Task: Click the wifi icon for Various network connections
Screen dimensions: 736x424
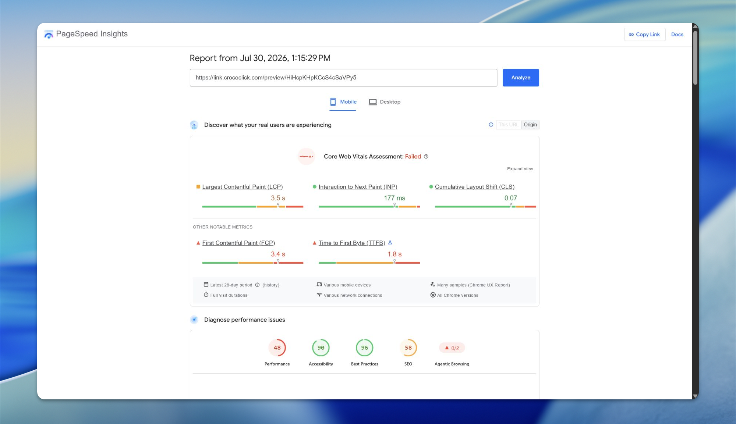Action: [319, 295]
